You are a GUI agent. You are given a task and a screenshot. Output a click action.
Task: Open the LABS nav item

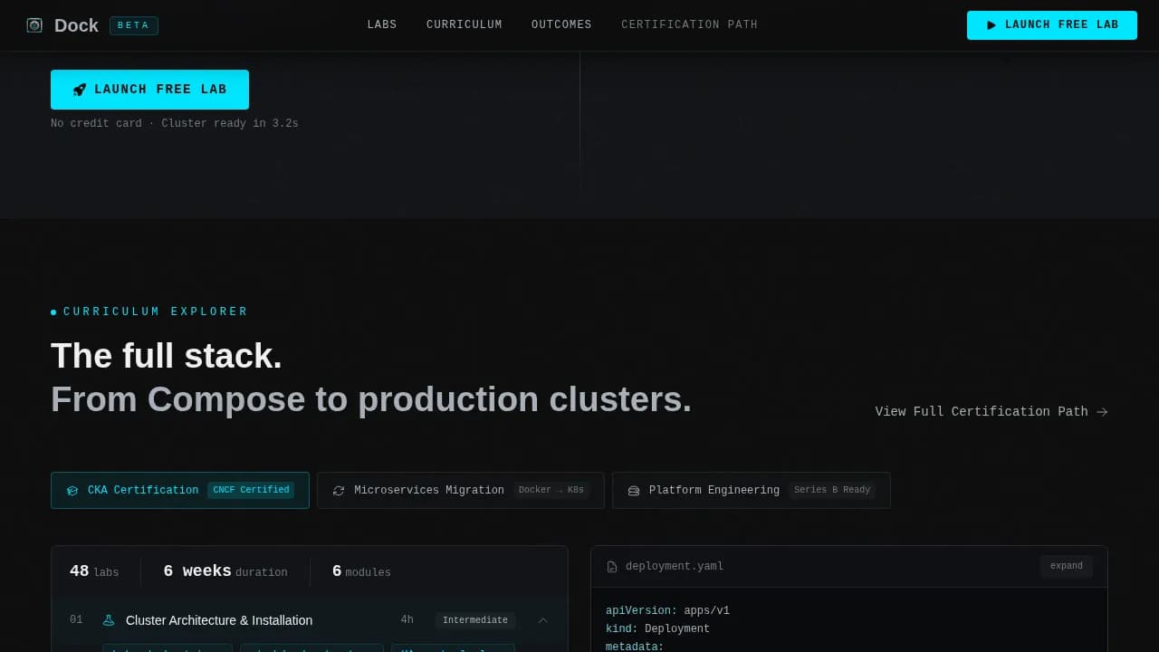tap(382, 25)
